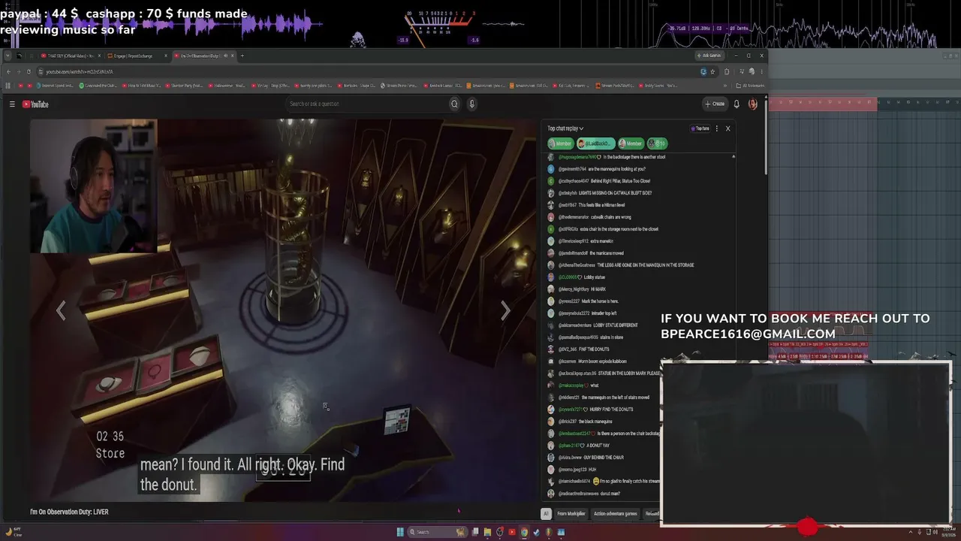Screen dimensions: 961x541
Task: Open 'Internet Speed Test' bookmark
Action: tap(55, 86)
